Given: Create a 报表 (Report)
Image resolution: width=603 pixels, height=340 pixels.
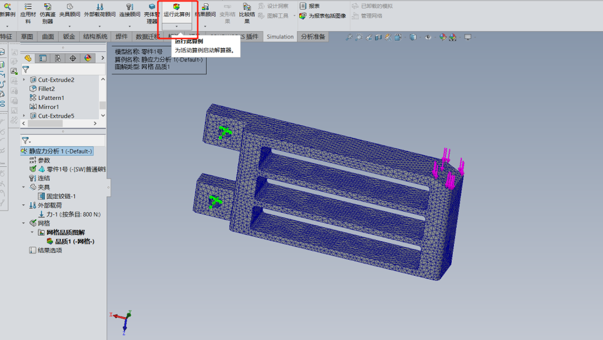Looking at the screenshot, I should point(309,6).
